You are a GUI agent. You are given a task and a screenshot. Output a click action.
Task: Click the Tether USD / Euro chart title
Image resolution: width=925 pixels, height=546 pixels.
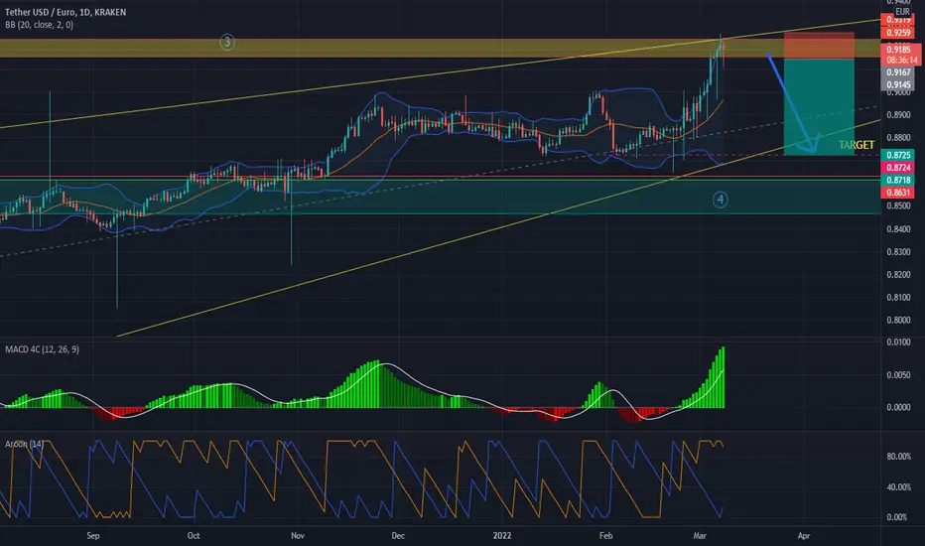pyautogui.click(x=66, y=12)
